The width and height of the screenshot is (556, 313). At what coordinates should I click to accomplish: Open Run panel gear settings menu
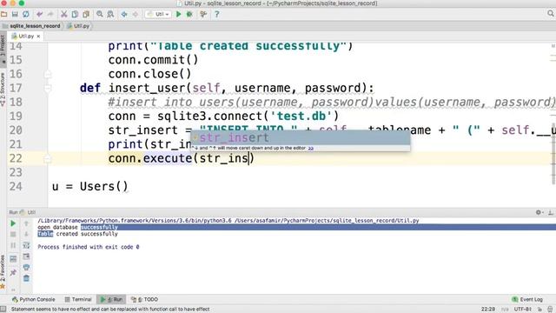point(539,212)
